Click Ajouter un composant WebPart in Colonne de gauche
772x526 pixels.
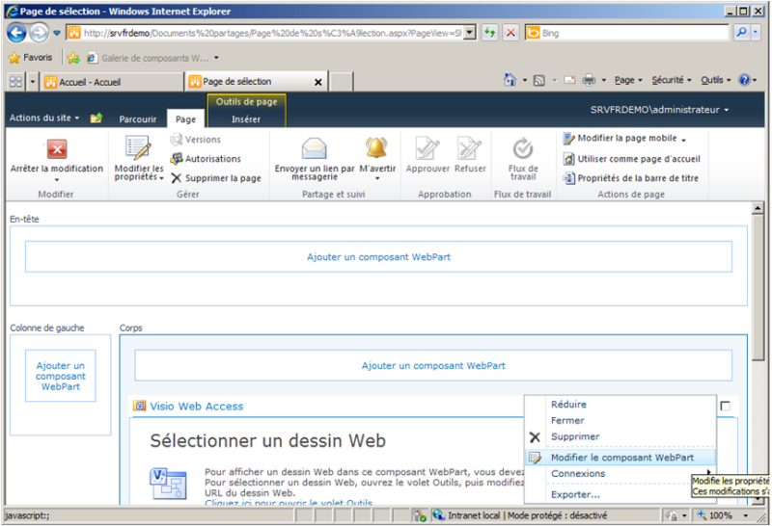[x=61, y=376]
